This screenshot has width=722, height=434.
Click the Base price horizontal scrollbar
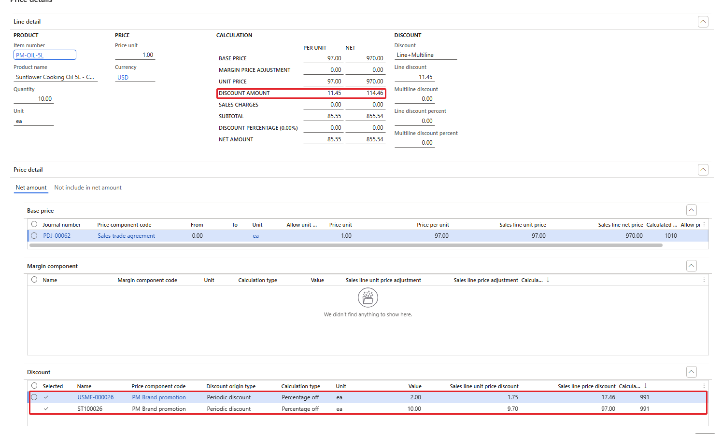tap(346, 245)
